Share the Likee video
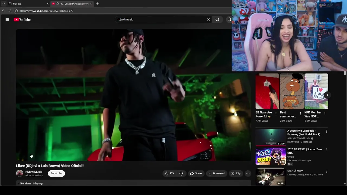The image size is (347, 195). point(196,173)
